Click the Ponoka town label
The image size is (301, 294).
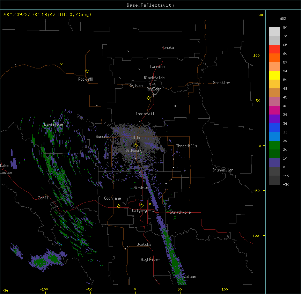(x=168, y=47)
